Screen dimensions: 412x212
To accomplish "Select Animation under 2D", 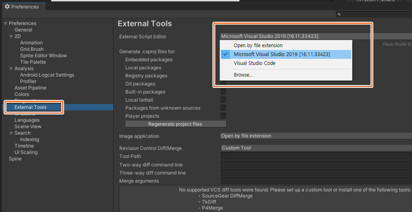I will 31,43.
